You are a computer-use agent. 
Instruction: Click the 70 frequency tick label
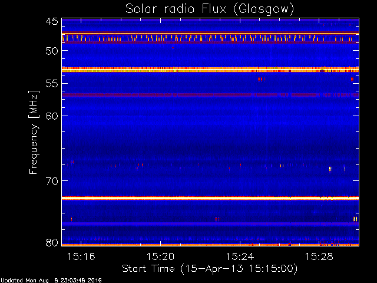pyautogui.click(x=52, y=181)
